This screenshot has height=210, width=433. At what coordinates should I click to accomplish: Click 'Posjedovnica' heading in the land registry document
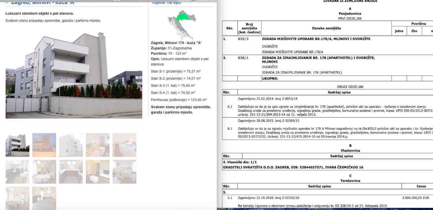[x=349, y=13]
